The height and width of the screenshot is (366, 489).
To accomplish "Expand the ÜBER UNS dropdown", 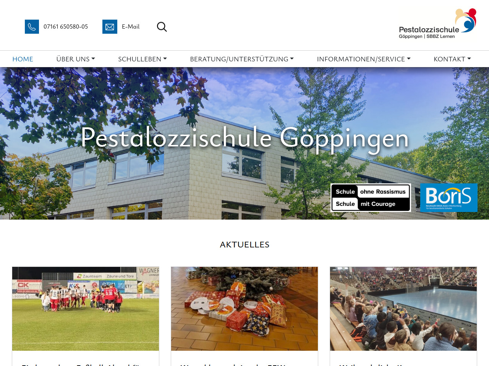I will point(76,59).
